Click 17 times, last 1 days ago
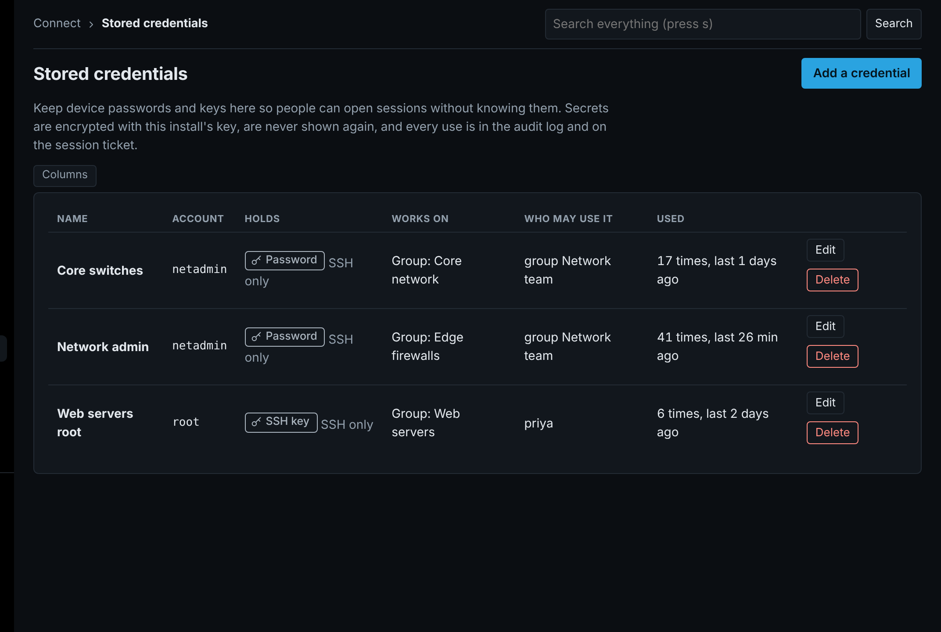This screenshot has height=632, width=941. click(x=717, y=270)
